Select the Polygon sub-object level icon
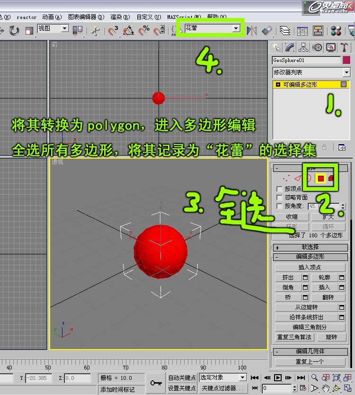The image size is (355, 395). [x=320, y=178]
